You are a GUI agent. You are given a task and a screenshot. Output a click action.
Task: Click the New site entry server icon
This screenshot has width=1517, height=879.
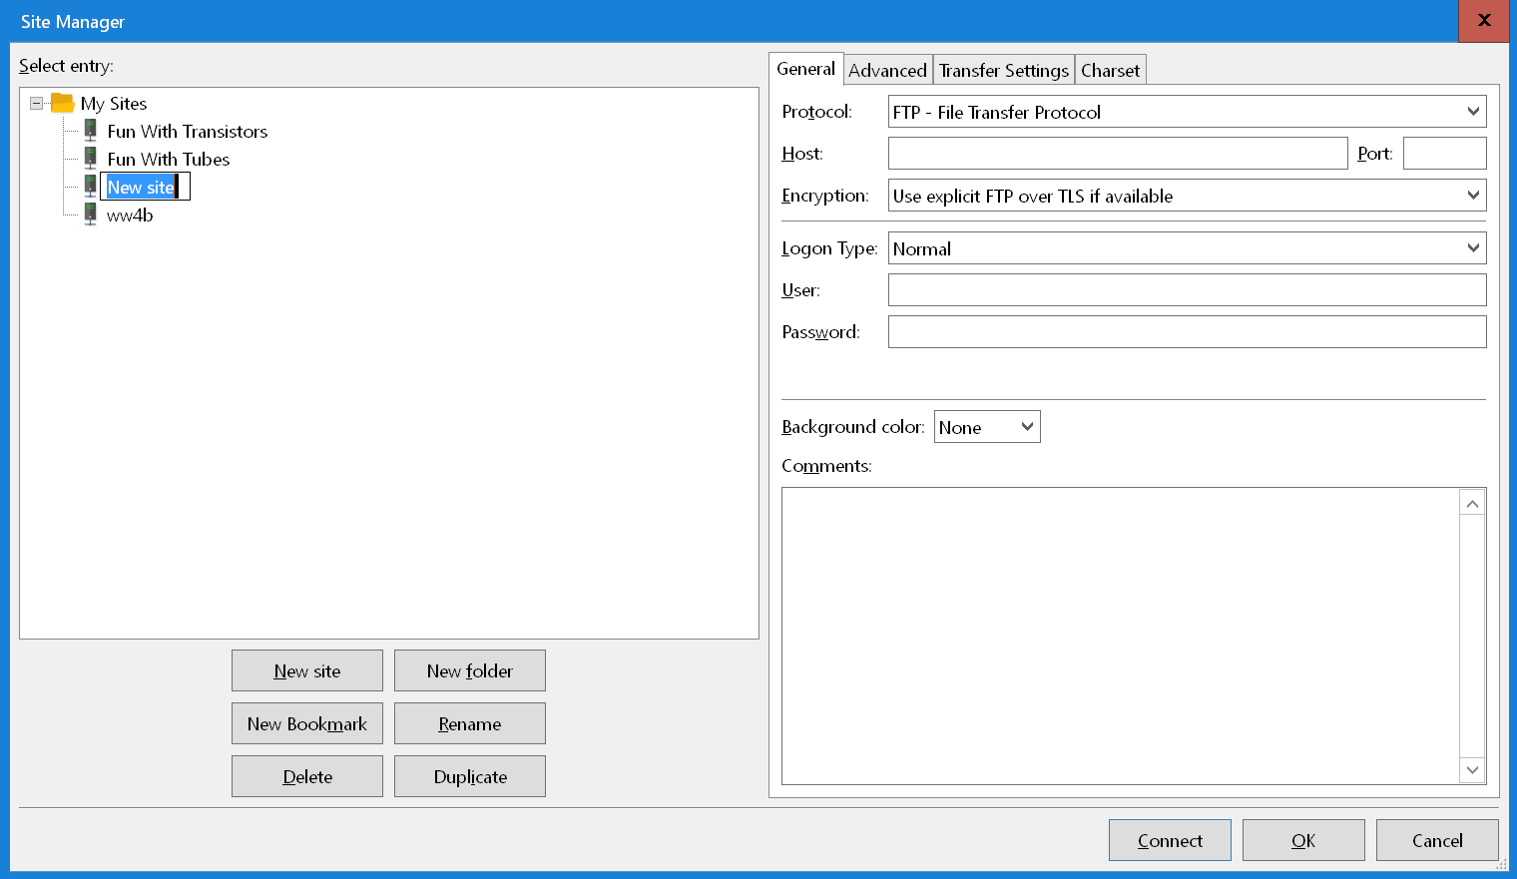91,187
